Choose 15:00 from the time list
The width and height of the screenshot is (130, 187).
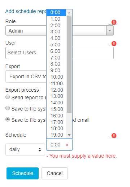coord(56,109)
